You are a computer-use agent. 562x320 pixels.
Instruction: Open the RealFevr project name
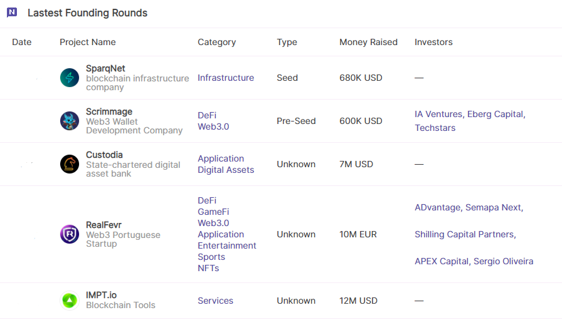(x=103, y=225)
